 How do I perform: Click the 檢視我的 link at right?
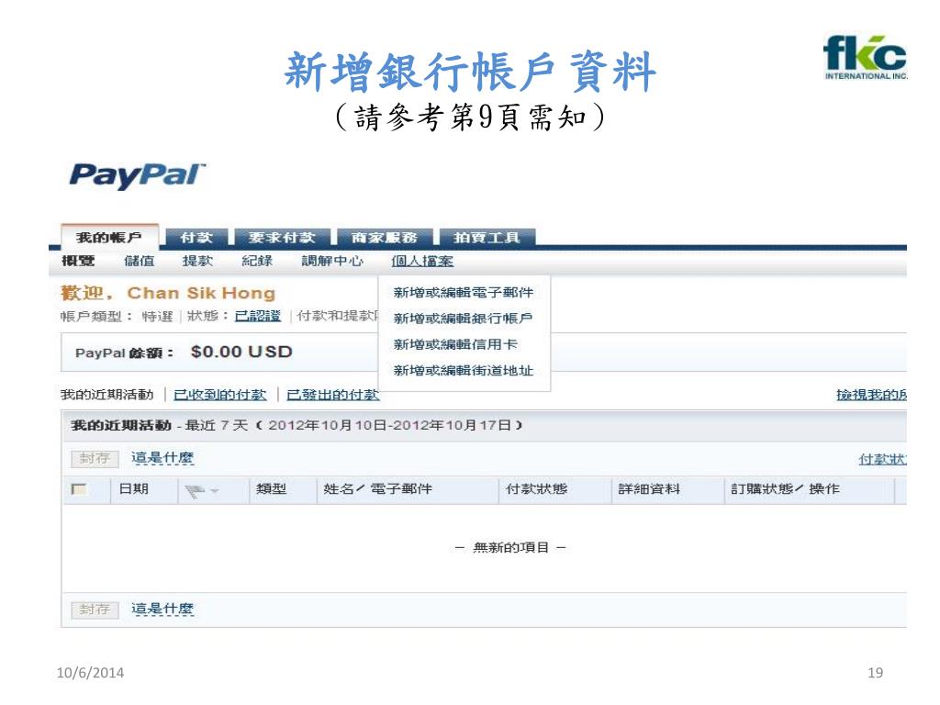coord(872,395)
